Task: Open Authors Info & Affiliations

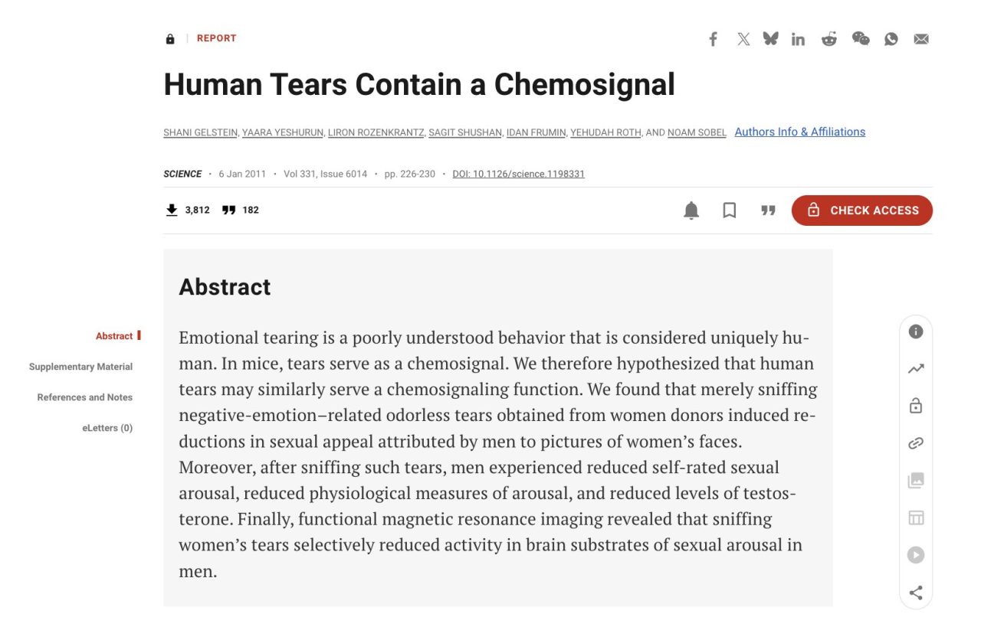Action: [800, 132]
